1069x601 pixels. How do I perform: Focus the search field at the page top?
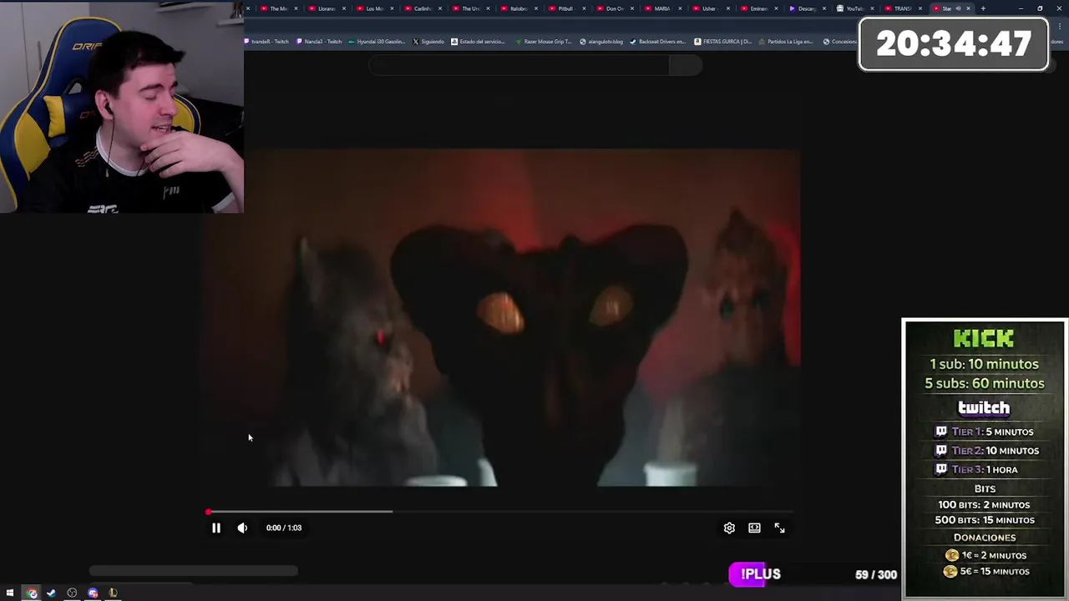[x=519, y=65]
